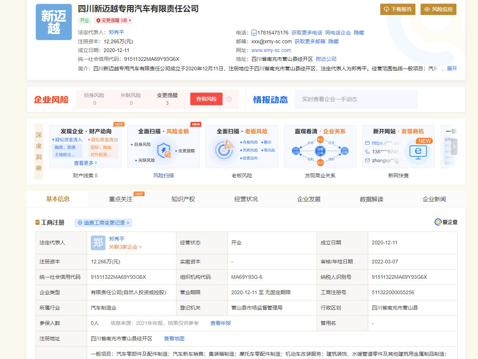Hide the email address

pos(333,41)
